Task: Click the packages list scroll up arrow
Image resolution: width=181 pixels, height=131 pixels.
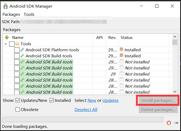Action: [175, 37]
